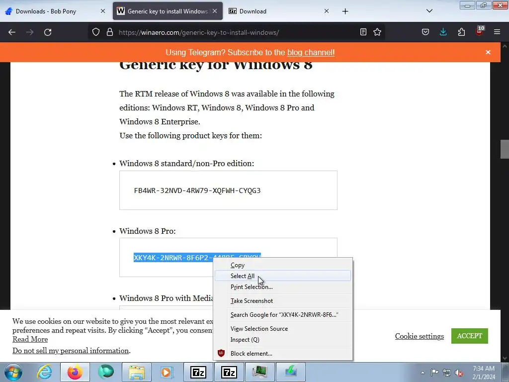Viewport: 509px width, 382px height.
Task: Open uBlock Origin toolbar icon
Action: click(480, 31)
